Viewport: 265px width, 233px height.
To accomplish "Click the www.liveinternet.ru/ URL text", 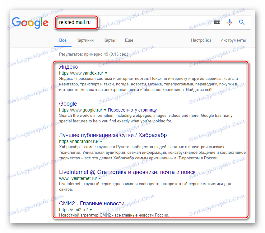I will tap(78, 178).
